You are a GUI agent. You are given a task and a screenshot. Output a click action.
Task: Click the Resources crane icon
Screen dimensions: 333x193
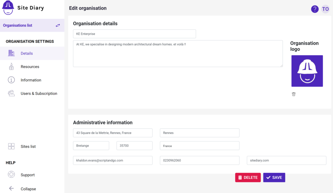tap(11, 67)
